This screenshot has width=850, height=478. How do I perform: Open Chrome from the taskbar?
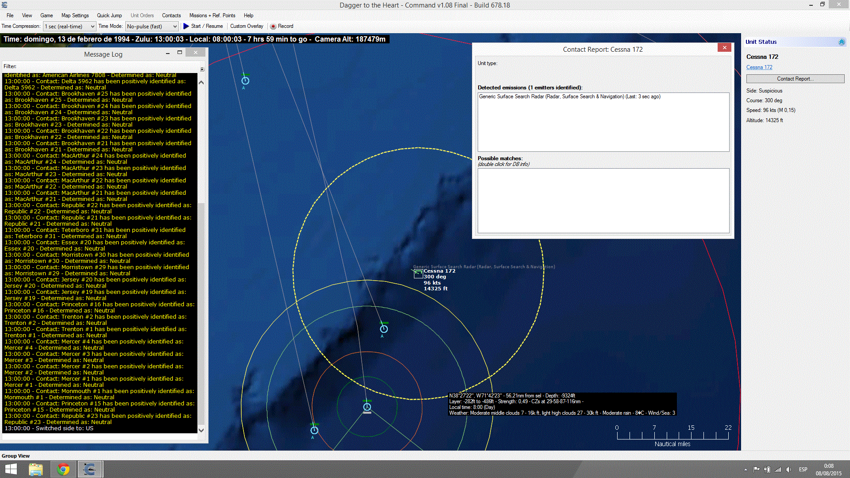[63, 469]
